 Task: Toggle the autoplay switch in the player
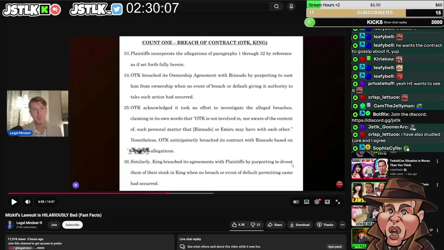click(x=296, y=202)
